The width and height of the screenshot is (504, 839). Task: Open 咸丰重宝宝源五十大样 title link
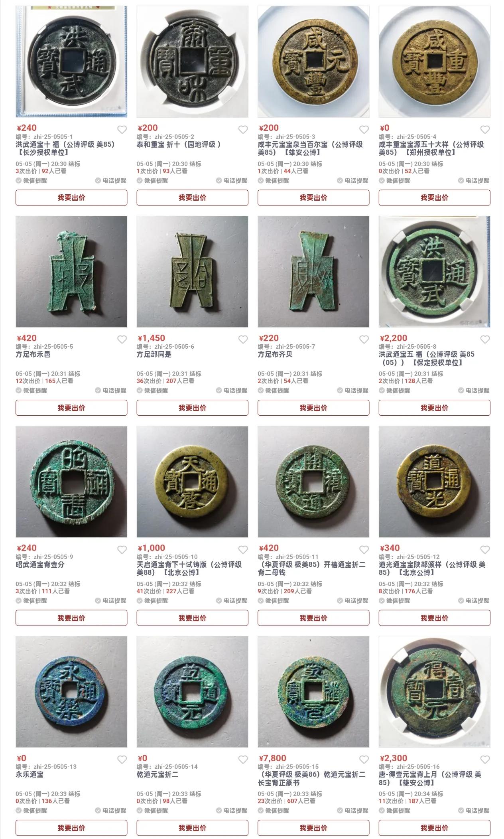431,148
